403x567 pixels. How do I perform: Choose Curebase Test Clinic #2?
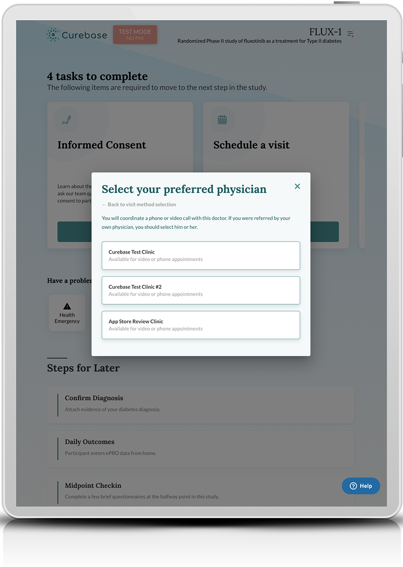[x=200, y=290]
